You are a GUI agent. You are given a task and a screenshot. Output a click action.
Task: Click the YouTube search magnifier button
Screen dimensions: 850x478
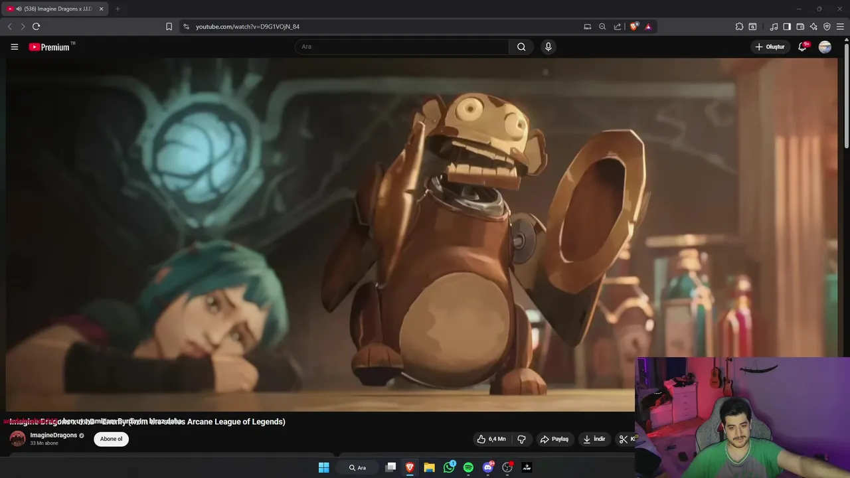[x=521, y=46]
